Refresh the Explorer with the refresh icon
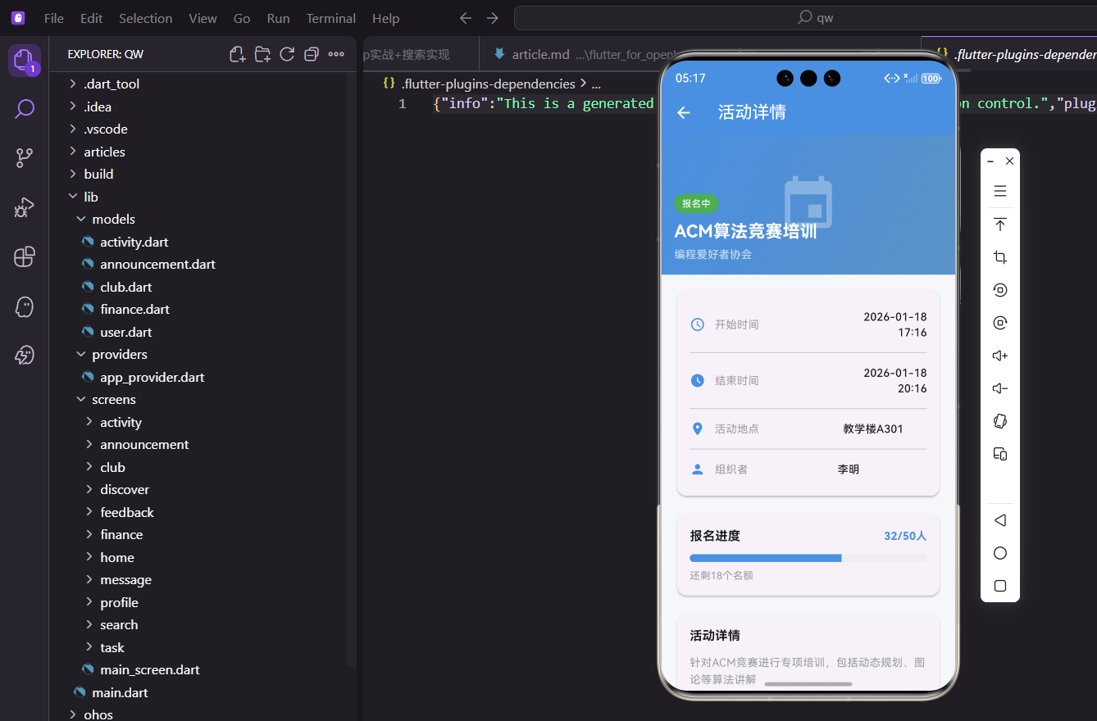Viewport: 1097px width, 721px height. point(287,53)
